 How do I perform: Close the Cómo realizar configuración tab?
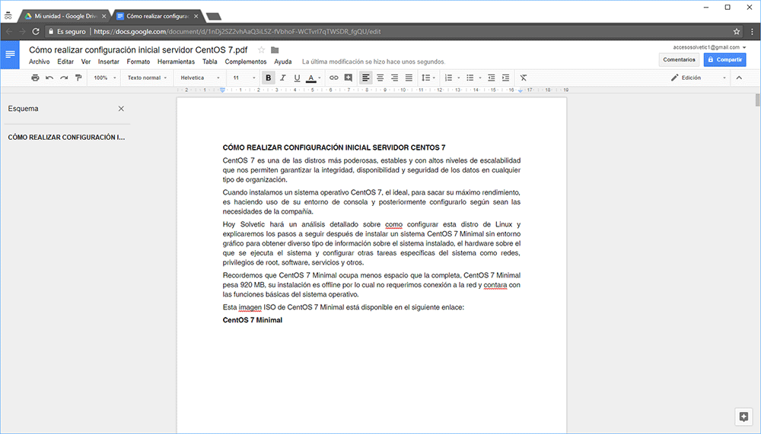pyautogui.click(x=196, y=16)
